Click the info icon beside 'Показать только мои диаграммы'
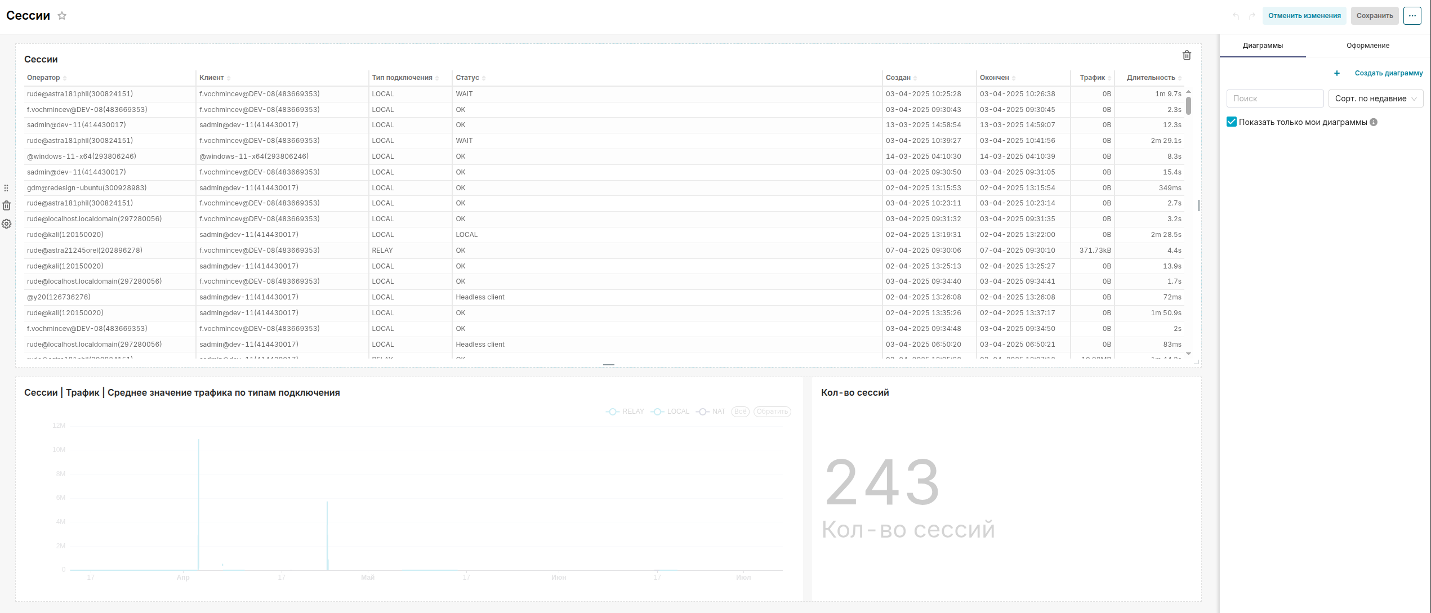The height and width of the screenshot is (613, 1431). (1374, 122)
